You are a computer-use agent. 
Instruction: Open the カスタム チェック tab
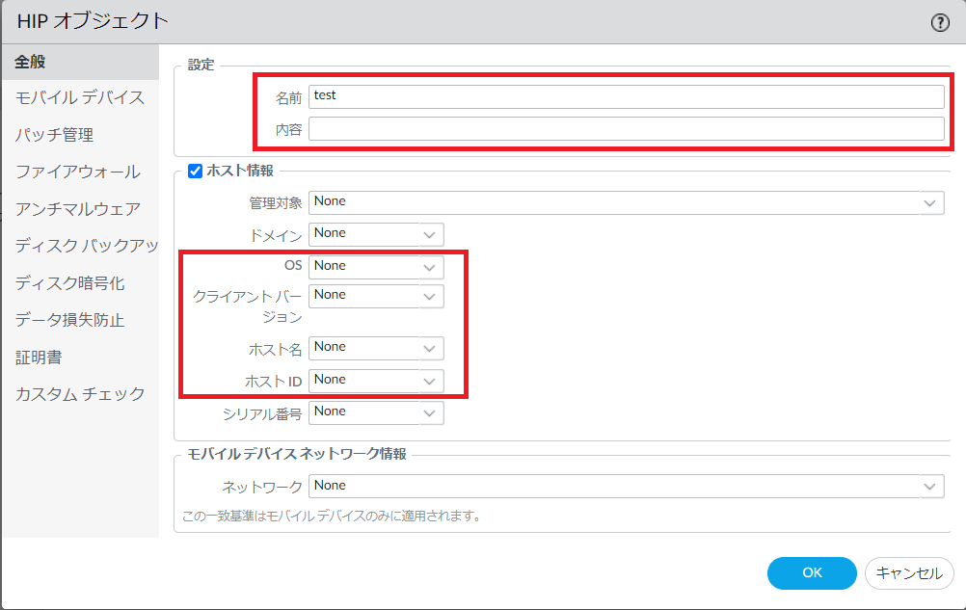point(80,393)
